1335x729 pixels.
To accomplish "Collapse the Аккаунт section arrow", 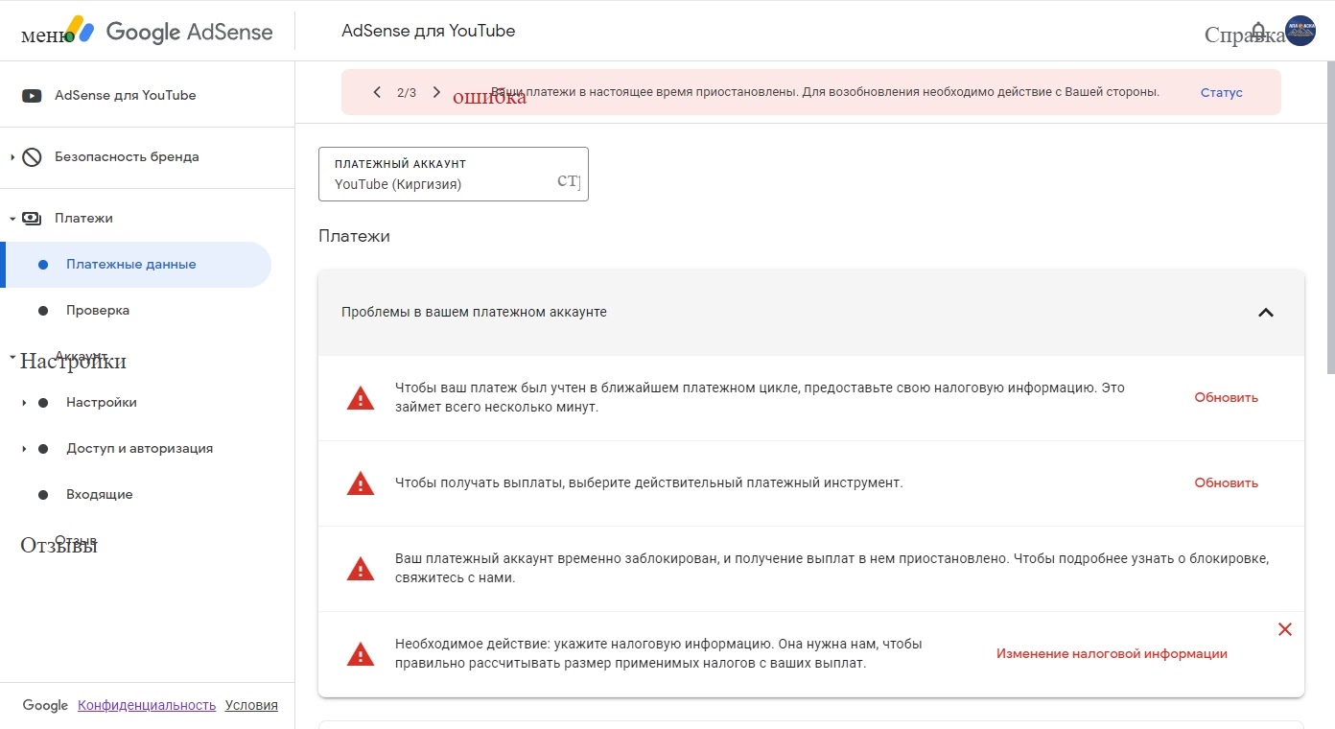I will (12, 357).
